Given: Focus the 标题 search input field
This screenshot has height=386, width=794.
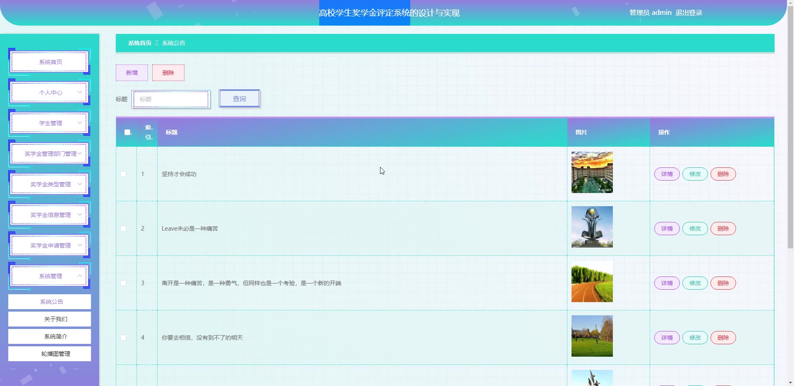Looking at the screenshot, I should tap(171, 99).
